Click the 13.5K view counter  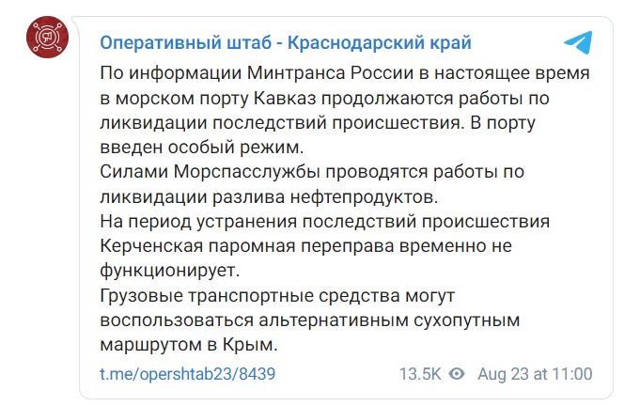coord(420,374)
